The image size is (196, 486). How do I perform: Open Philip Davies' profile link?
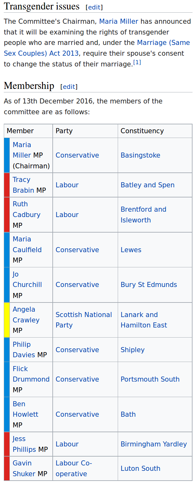[24, 350]
